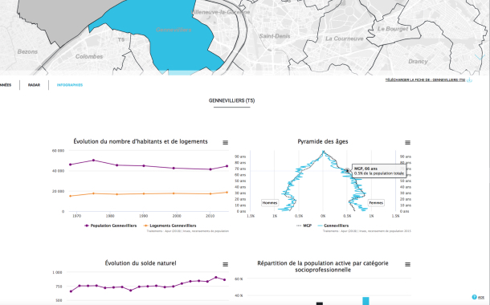Click the last logements orange data point
This screenshot has height=305, width=490.
point(227,193)
